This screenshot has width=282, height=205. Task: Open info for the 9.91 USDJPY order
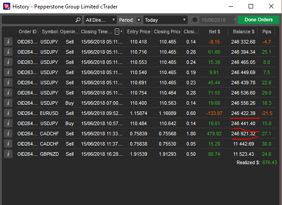click(8, 72)
